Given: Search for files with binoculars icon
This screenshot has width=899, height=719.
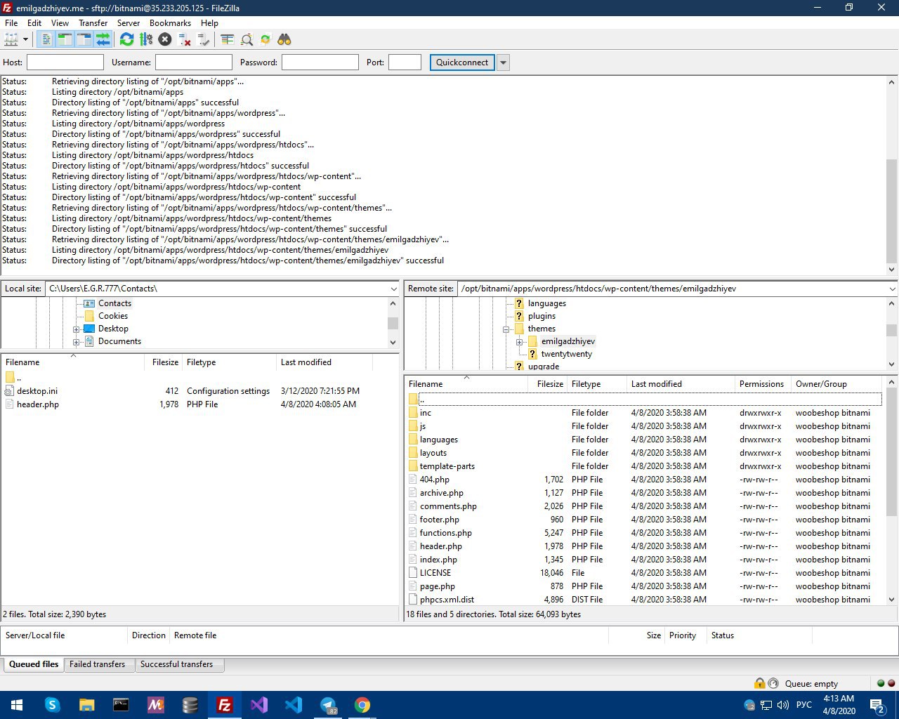Looking at the screenshot, I should (x=284, y=39).
